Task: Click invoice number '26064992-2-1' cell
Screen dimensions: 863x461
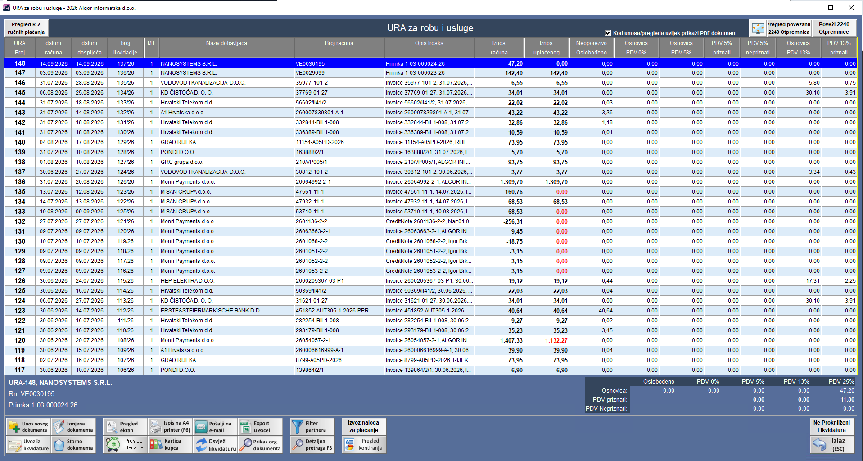Action: pos(339,182)
